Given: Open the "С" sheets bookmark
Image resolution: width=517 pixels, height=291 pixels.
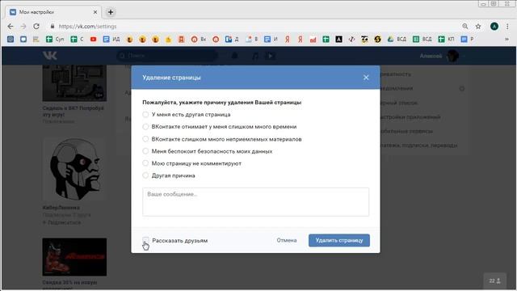Looking at the screenshot, I should tap(77, 40).
